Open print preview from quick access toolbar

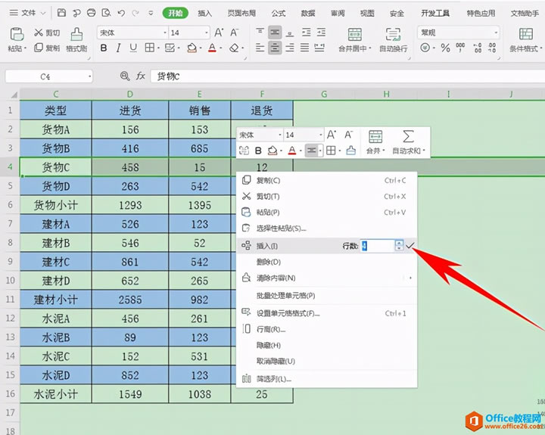[106, 13]
